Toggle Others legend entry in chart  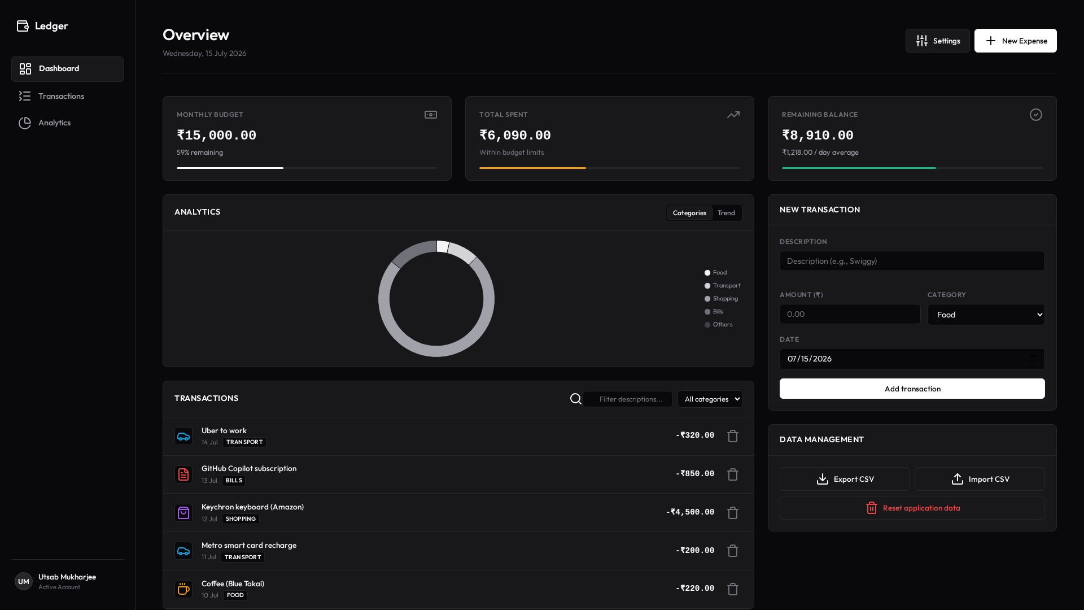[x=719, y=325]
